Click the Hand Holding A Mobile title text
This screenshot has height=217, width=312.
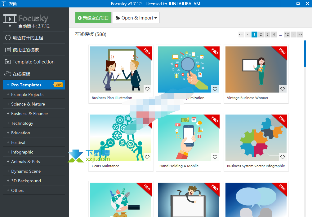179,166
